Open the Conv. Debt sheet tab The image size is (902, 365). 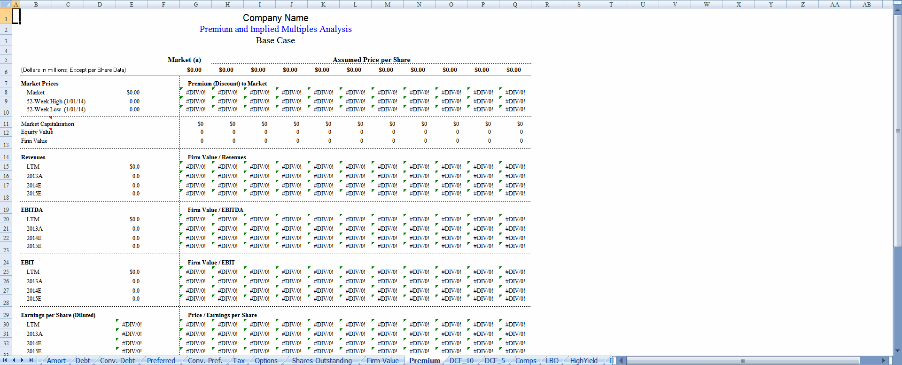point(117,361)
